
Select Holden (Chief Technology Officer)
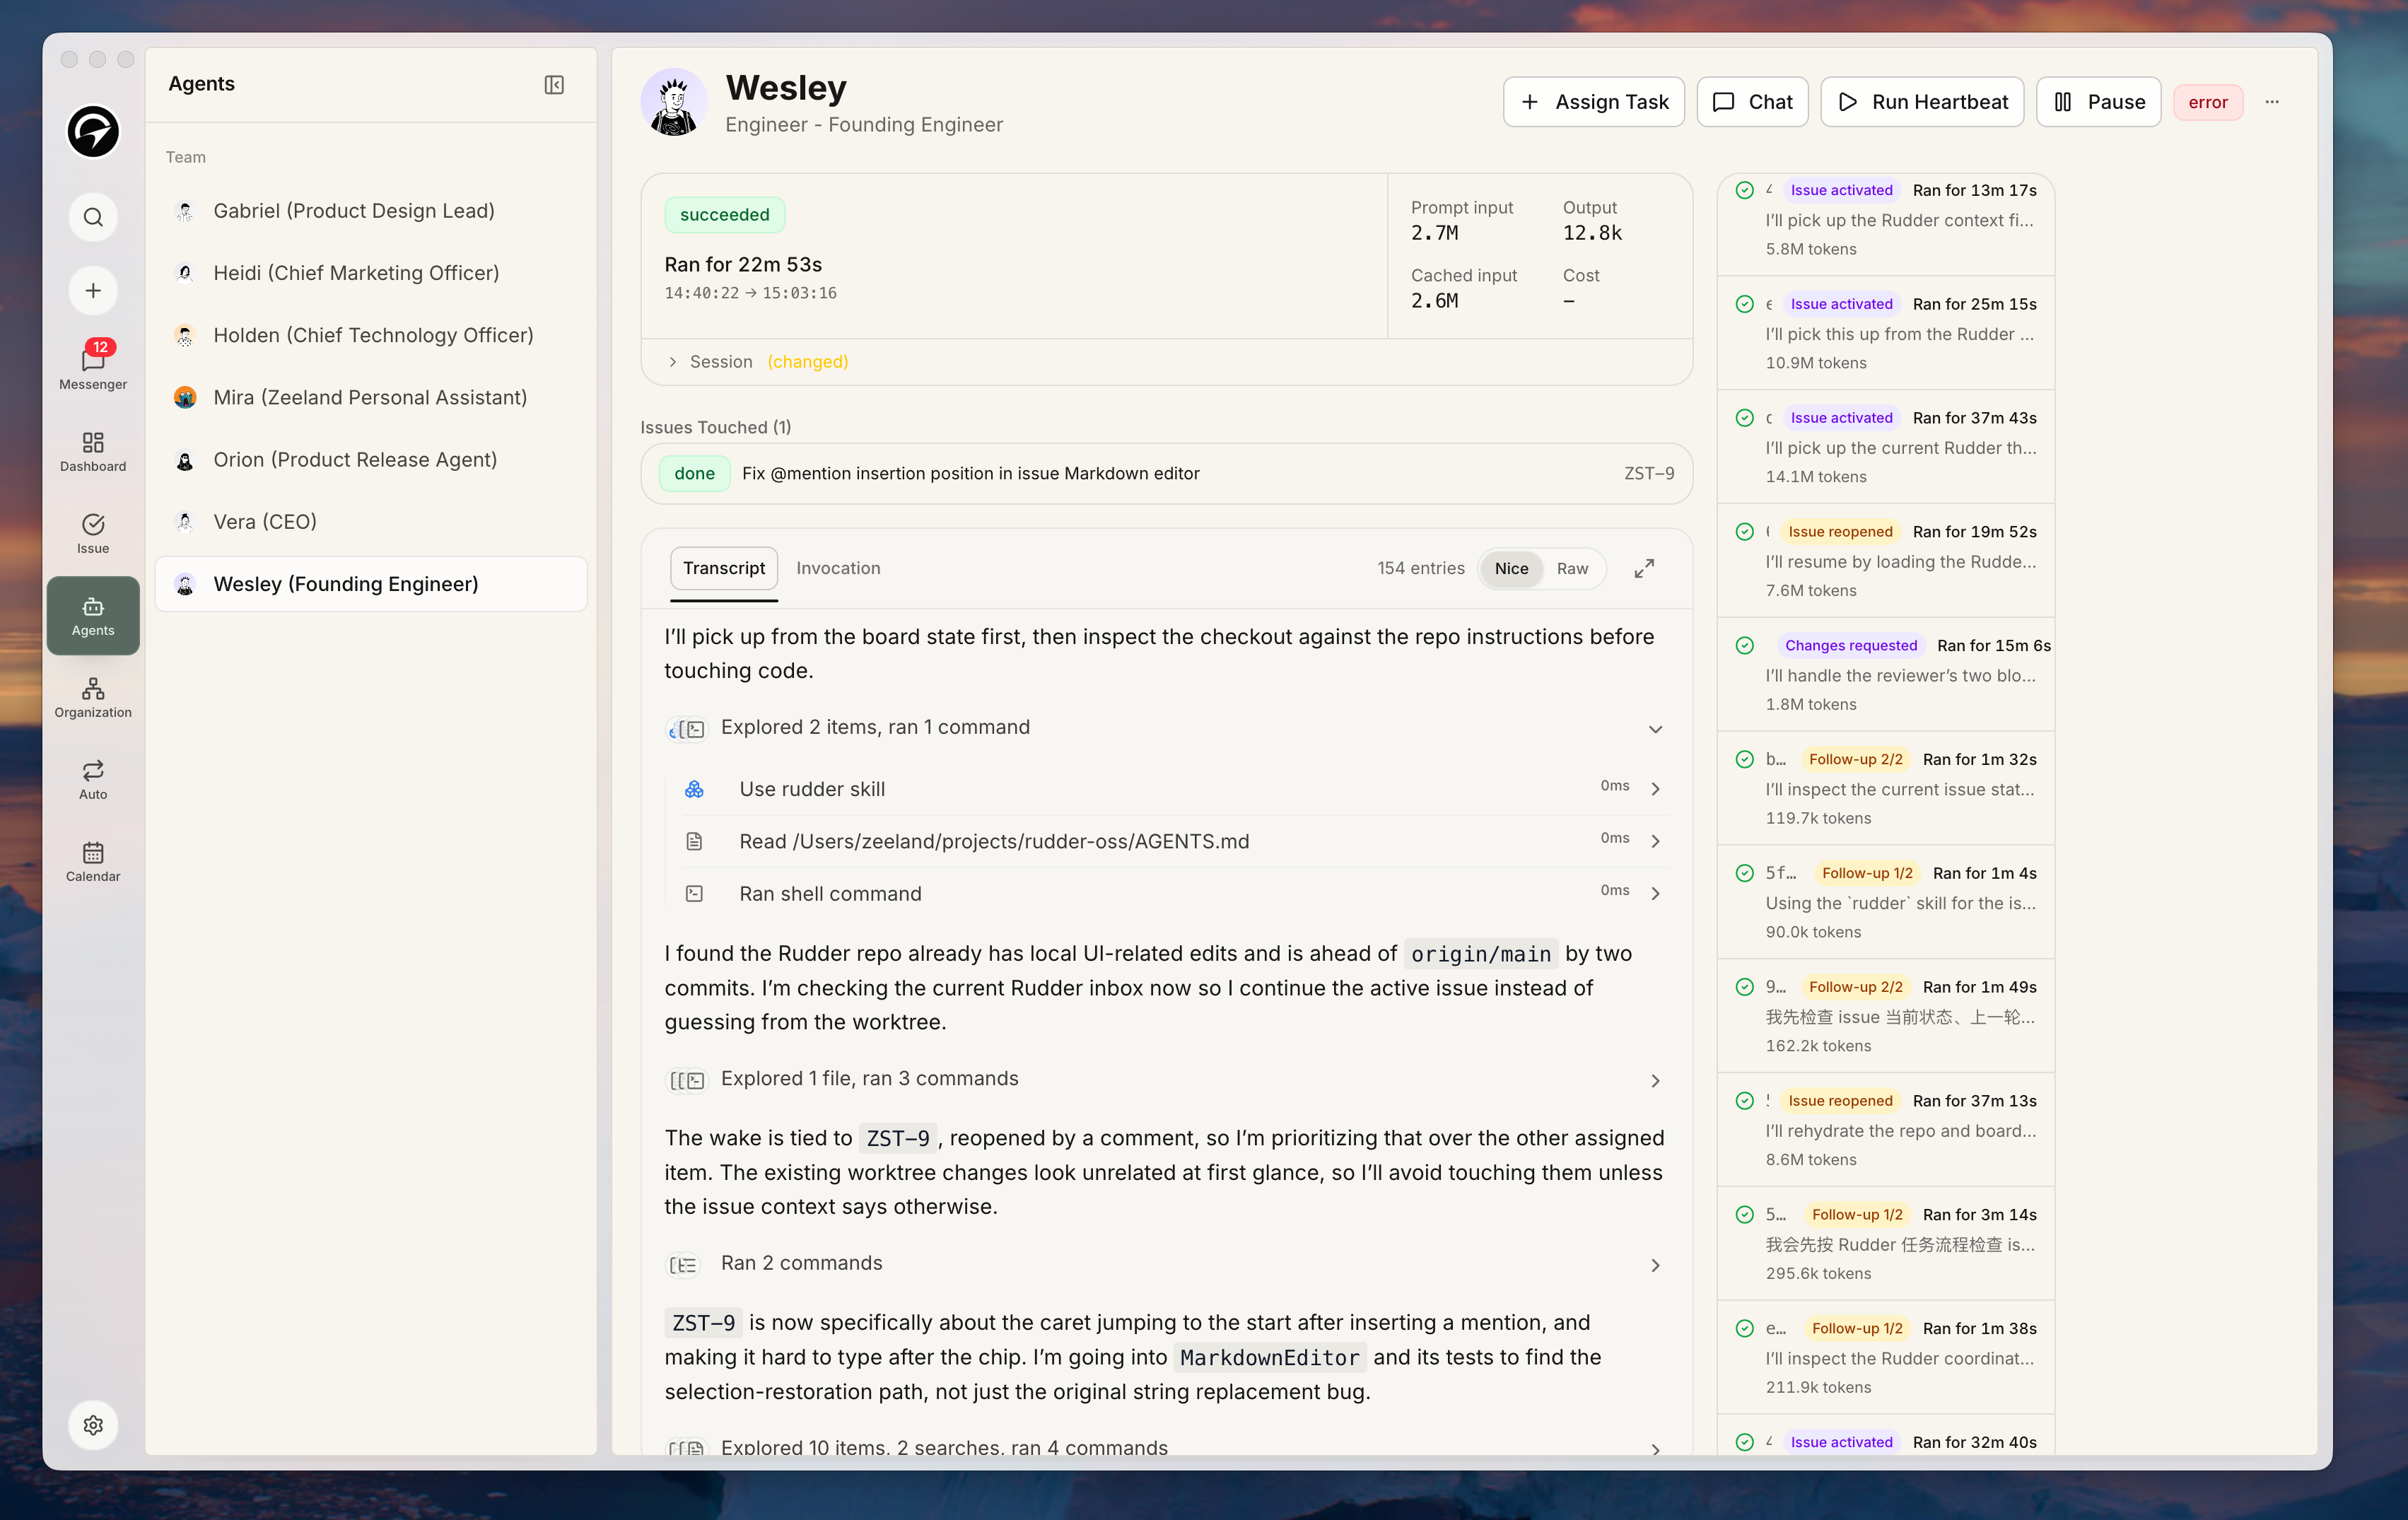(371, 335)
